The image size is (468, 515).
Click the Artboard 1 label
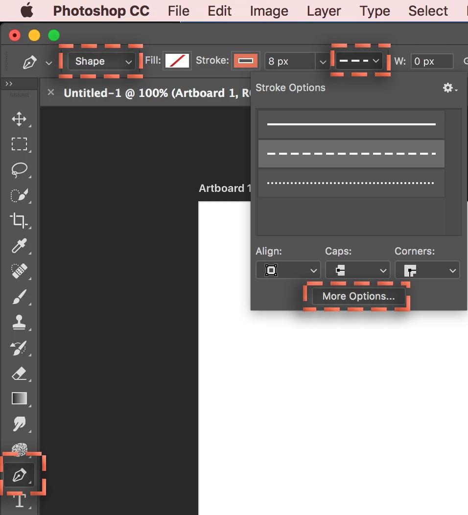click(225, 188)
